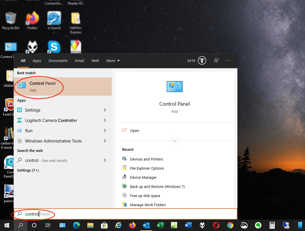305x231 pixels.
Task: Open Device Manager from Recent list
Action: (x=143, y=177)
